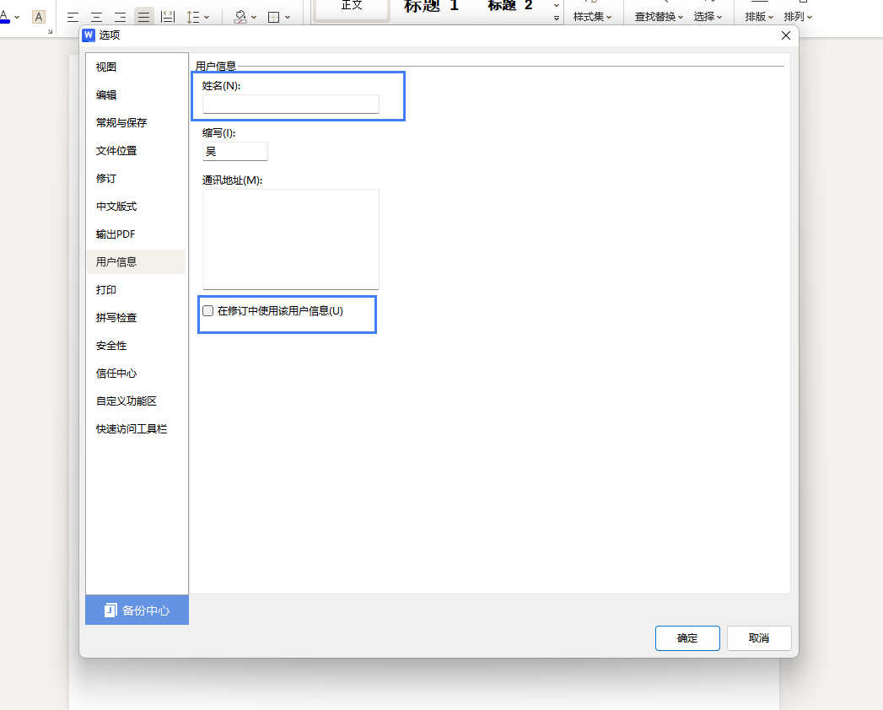Click the borders icon
This screenshot has height=710, width=883.
coord(274,18)
